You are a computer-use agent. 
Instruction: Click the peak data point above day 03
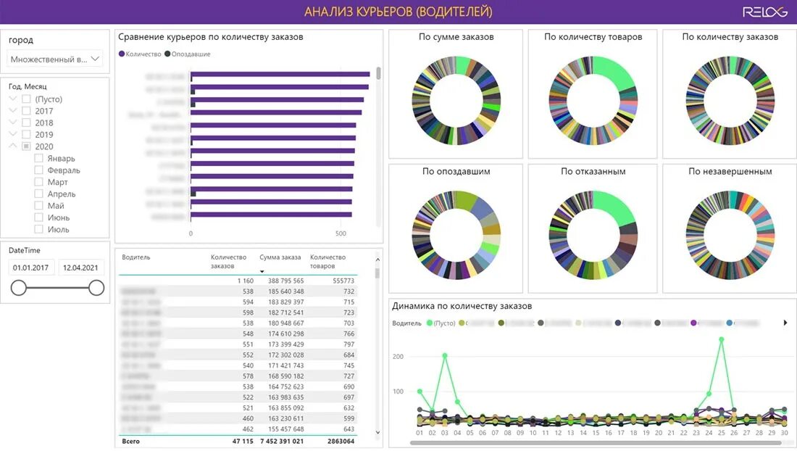click(x=445, y=356)
